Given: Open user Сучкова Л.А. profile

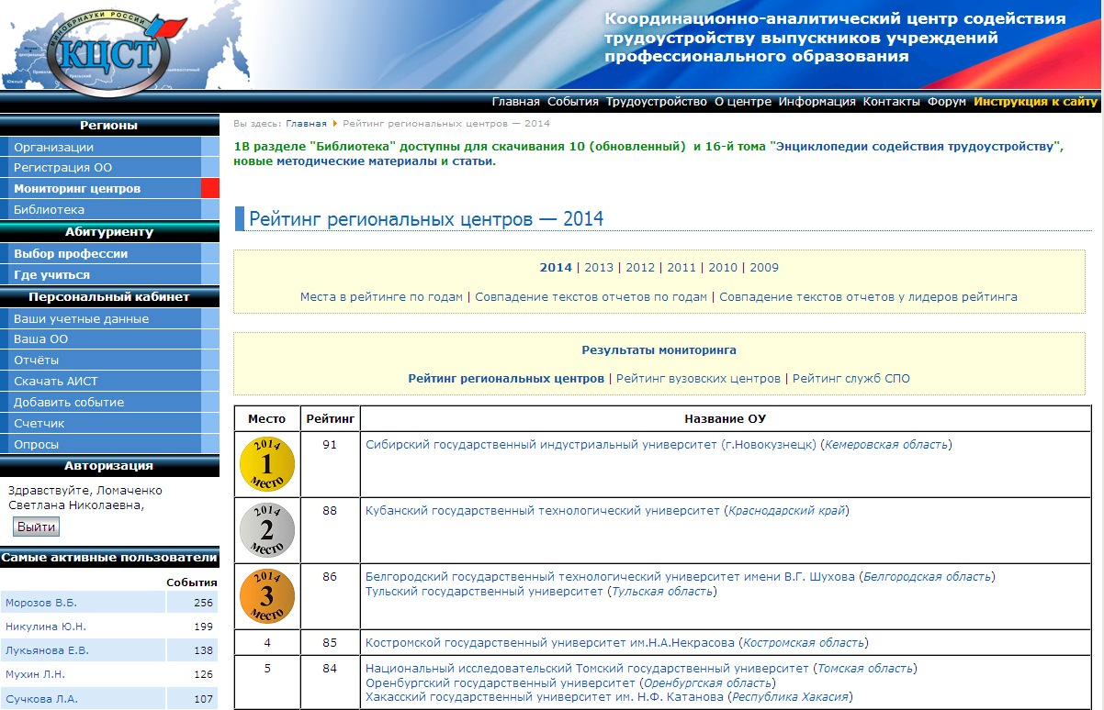Looking at the screenshot, I should pyautogui.click(x=41, y=699).
